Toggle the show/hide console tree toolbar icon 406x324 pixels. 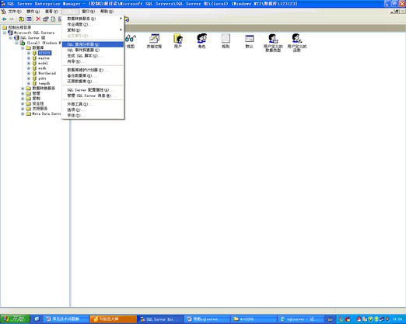coord(29,19)
